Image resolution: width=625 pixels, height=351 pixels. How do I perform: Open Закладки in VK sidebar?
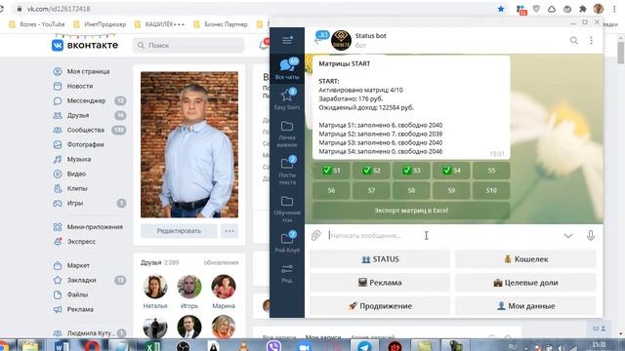pos(74,280)
